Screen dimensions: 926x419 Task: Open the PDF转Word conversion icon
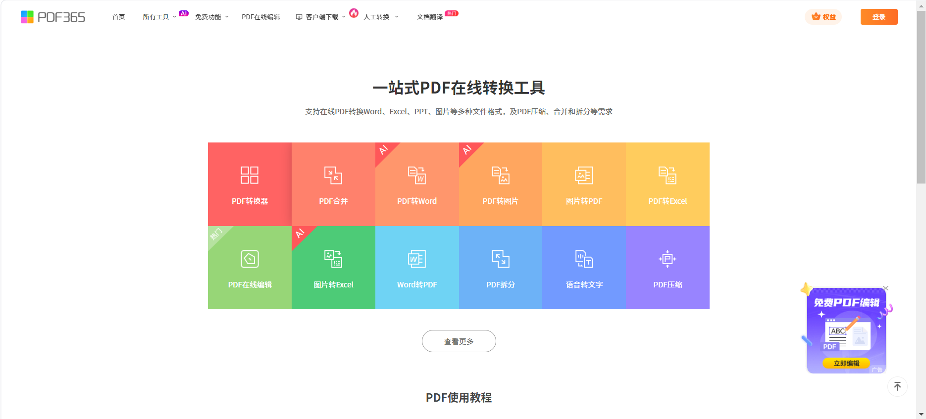click(x=417, y=175)
